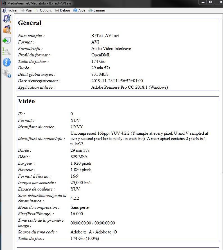The height and width of the screenshot is (250, 223).
Task: Click the '174 Gio (100%)' stream size value
Action: pyautogui.click(x=85, y=238)
